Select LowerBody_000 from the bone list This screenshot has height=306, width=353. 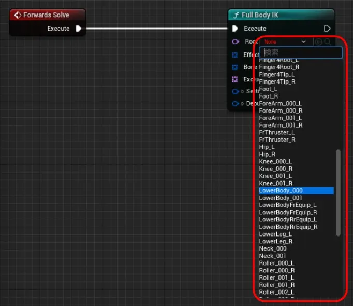point(281,191)
